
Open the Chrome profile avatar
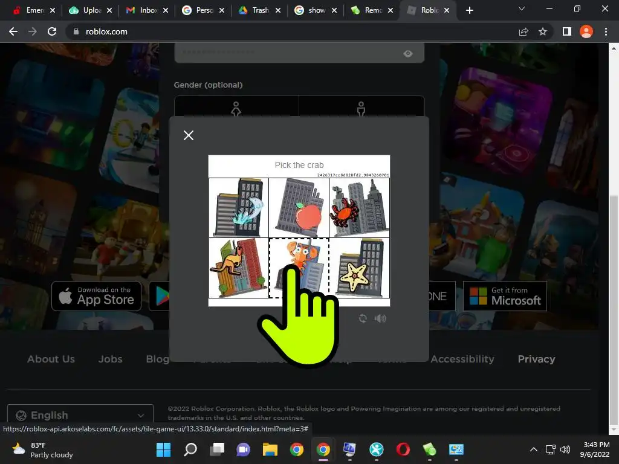(586, 31)
